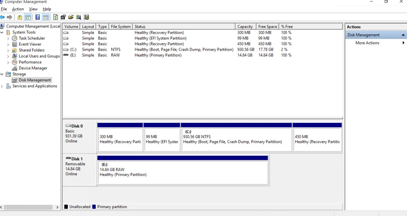Sort by the Volume column header

[71, 26]
